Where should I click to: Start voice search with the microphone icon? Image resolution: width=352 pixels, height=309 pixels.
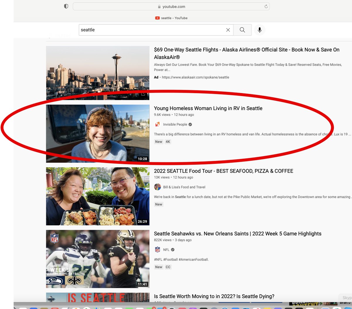click(x=260, y=30)
